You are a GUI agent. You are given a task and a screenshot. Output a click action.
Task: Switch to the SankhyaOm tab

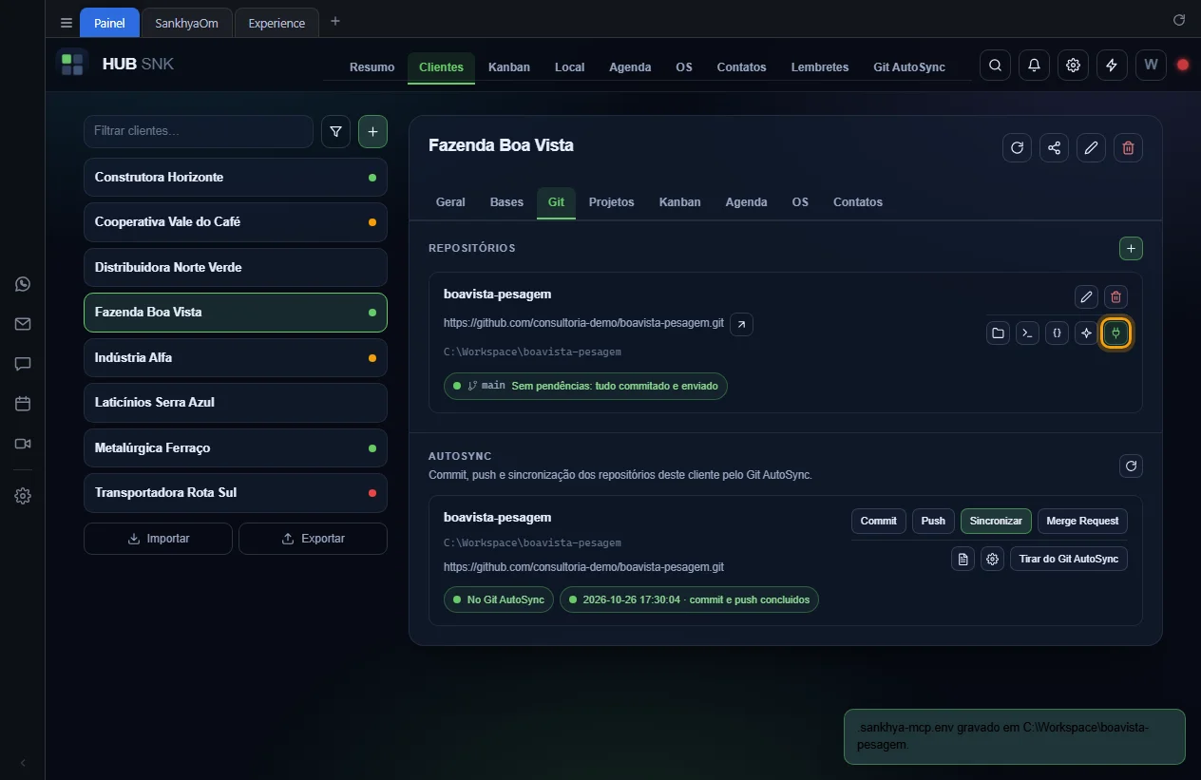click(186, 23)
